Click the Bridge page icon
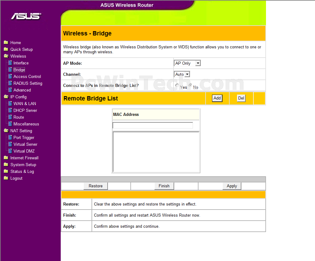Image resolution: width=315 pixels, height=261 pixels. coord(10,70)
